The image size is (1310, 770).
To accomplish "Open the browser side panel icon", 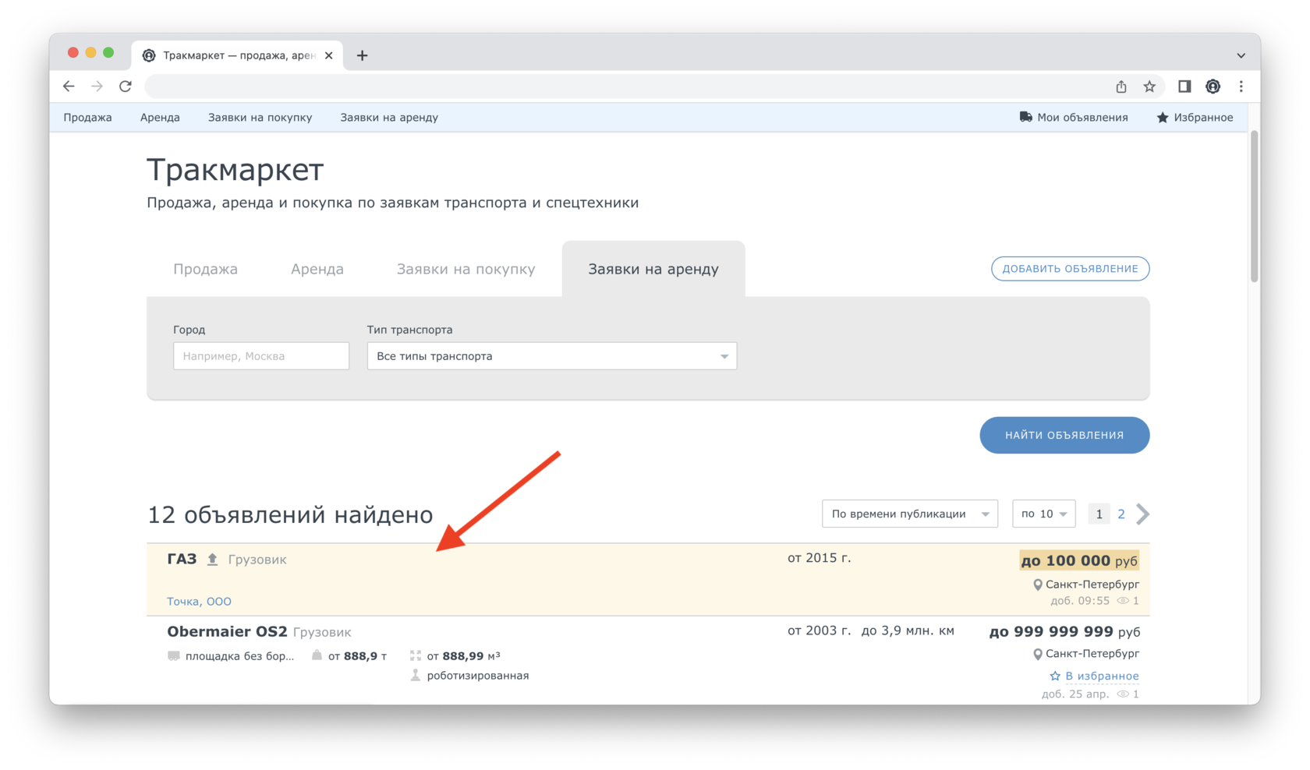I will tap(1184, 87).
